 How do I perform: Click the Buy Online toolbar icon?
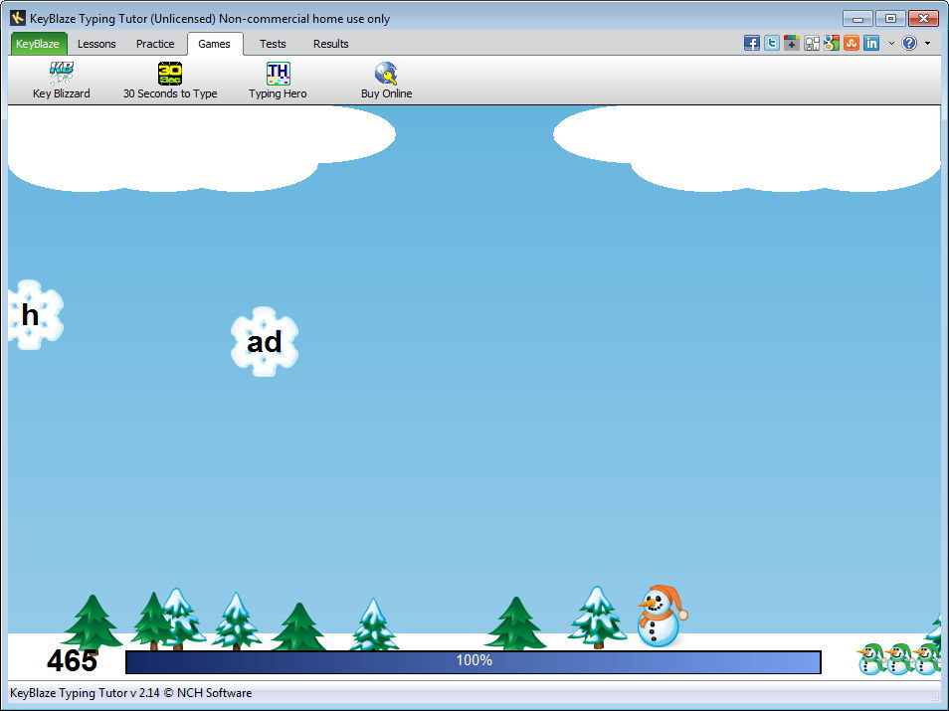click(x=386, y=81)
